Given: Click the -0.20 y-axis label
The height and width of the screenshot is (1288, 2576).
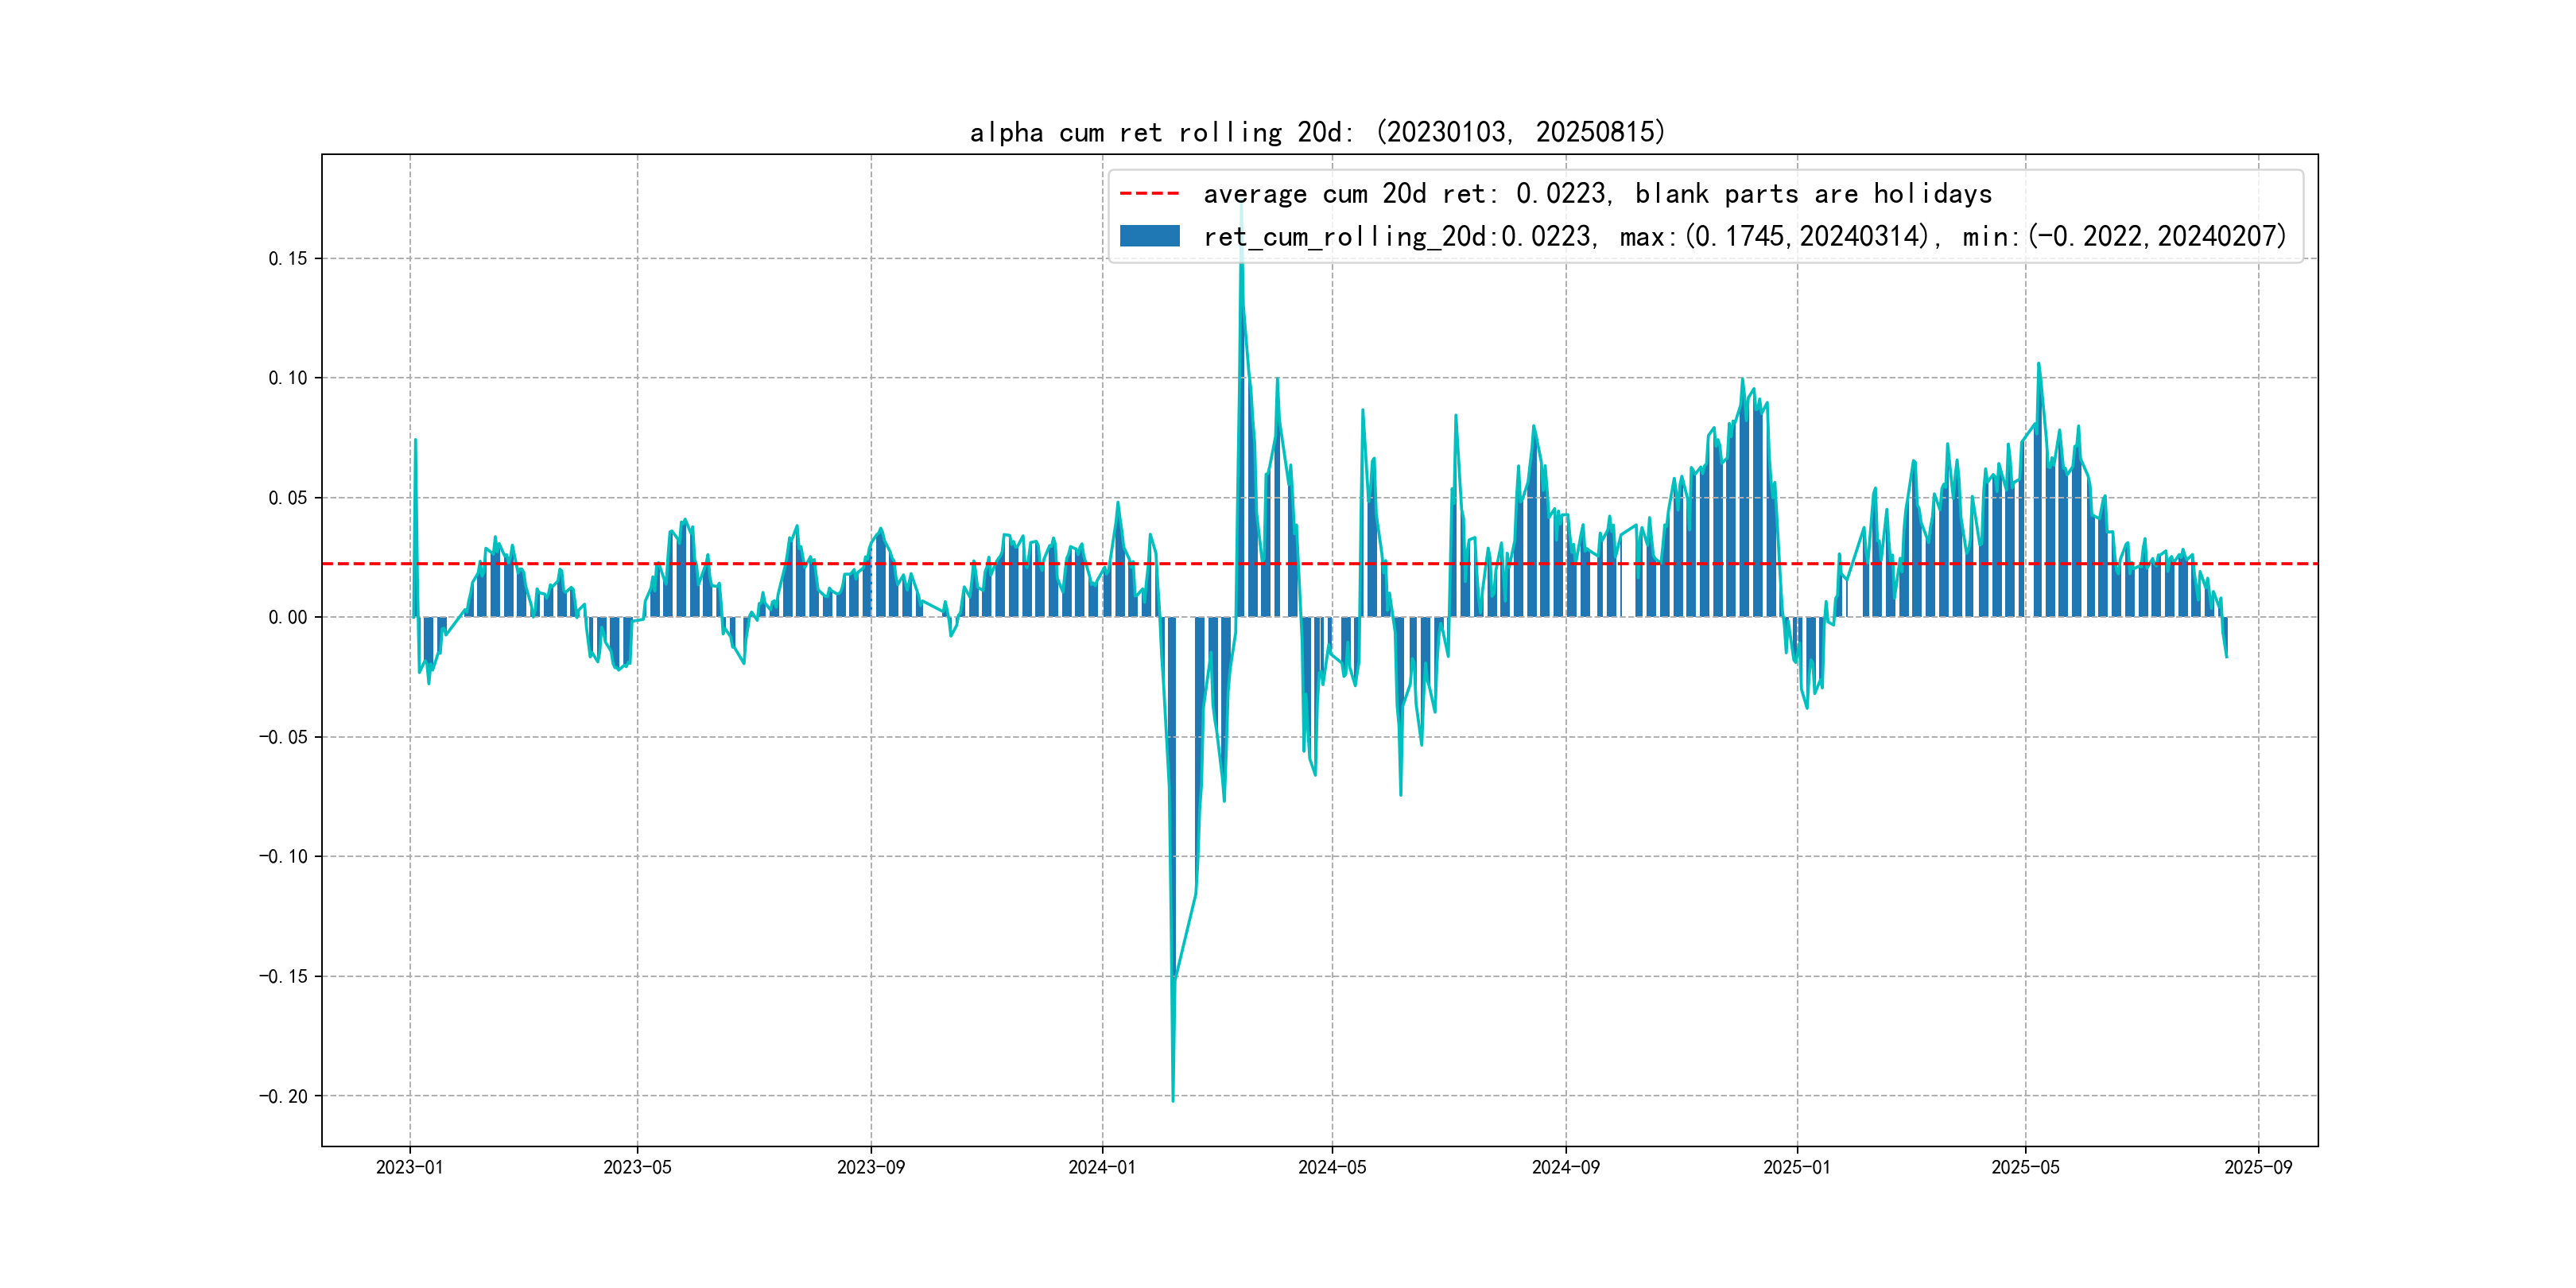Looking at the screenshot, I should point(284,1097).
